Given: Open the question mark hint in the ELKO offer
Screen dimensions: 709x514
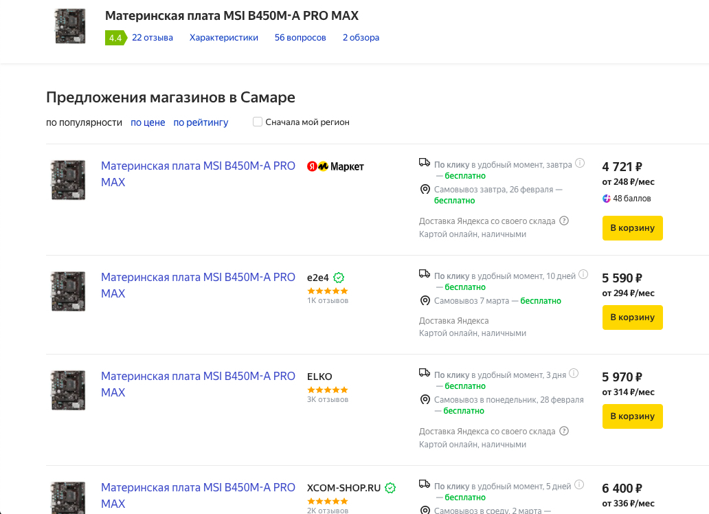Looking at the screenshot, I should [x=564, y=432].
